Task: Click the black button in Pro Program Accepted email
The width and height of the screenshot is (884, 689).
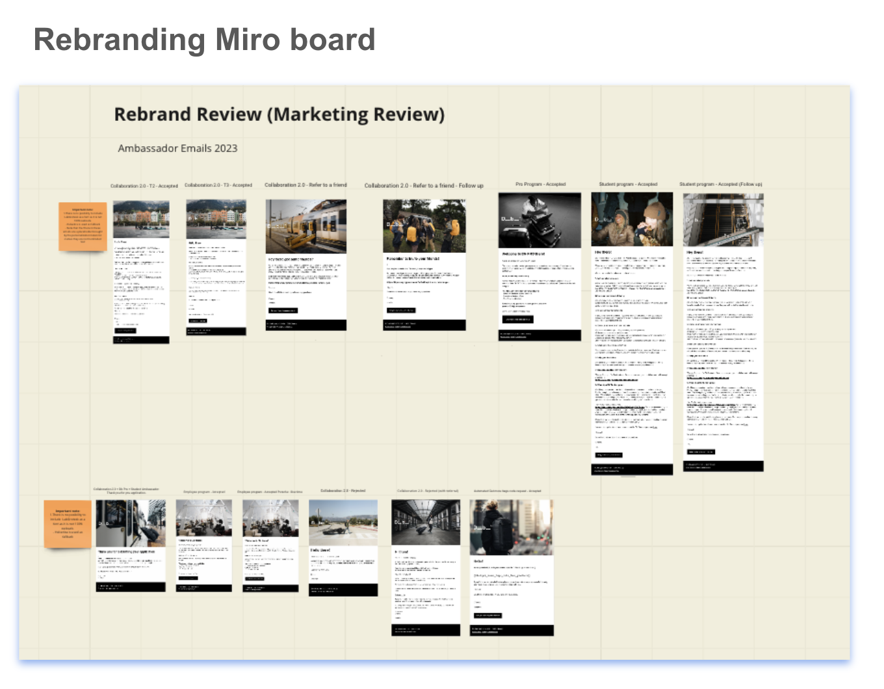Action: tap(518, 319)
